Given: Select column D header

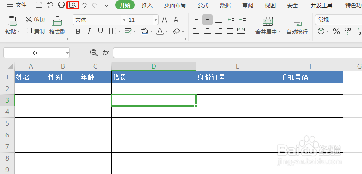Looking at the screenshot, I should 154,66.
